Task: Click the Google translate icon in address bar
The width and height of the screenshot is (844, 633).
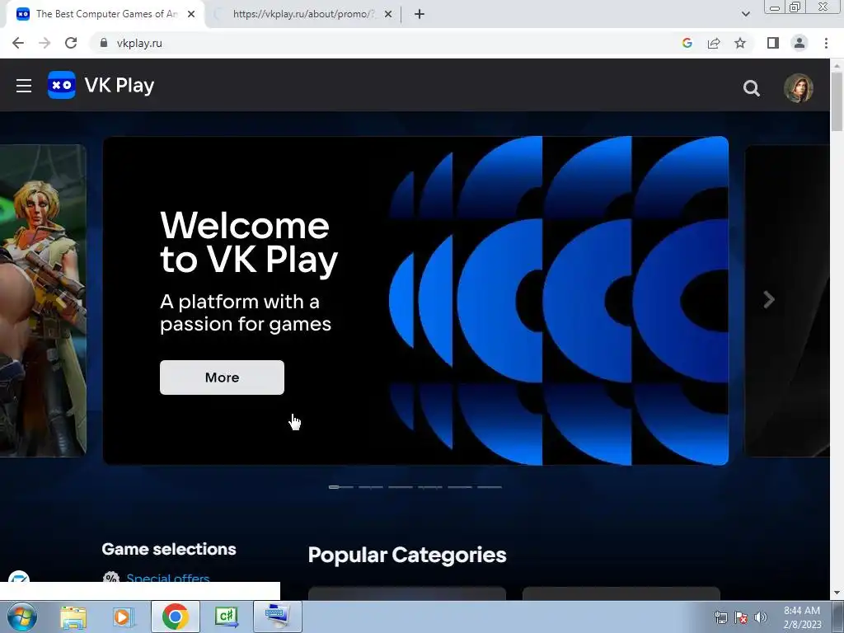Action: point(687,43)
